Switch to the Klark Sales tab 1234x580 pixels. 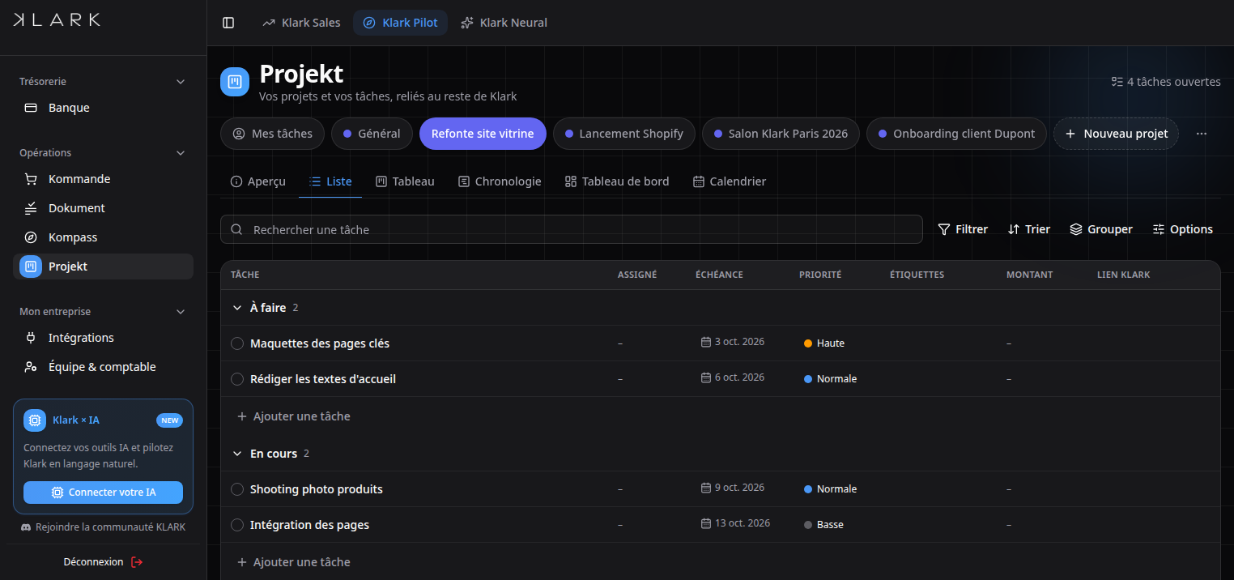[x=301, y=23]
